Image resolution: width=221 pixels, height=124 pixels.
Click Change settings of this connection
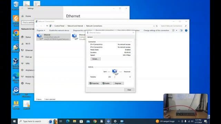pos(156,30)
